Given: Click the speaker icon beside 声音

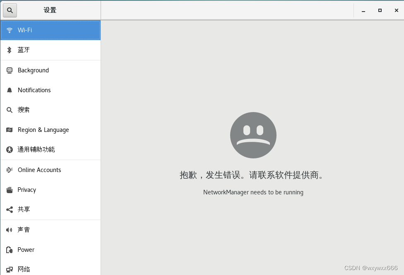Looking at the screenshot, I should click(10, 230).
